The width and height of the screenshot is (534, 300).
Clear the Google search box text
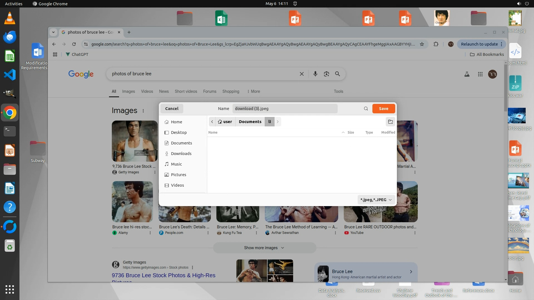coord(301,74)
